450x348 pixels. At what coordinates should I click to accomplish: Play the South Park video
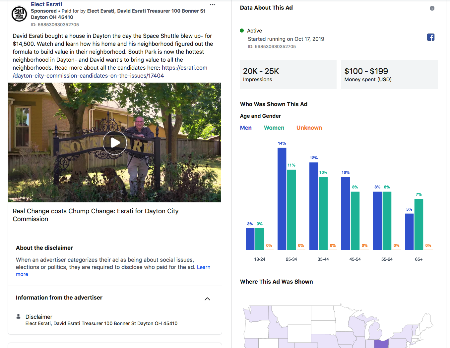(x=114, y=143)
